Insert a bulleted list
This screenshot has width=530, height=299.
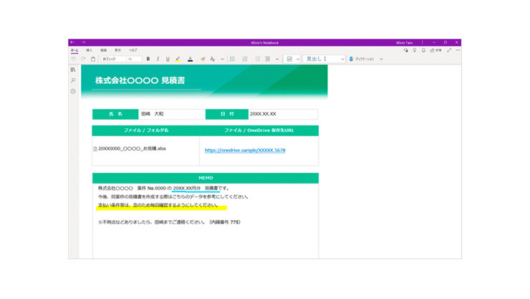point(233,59)
